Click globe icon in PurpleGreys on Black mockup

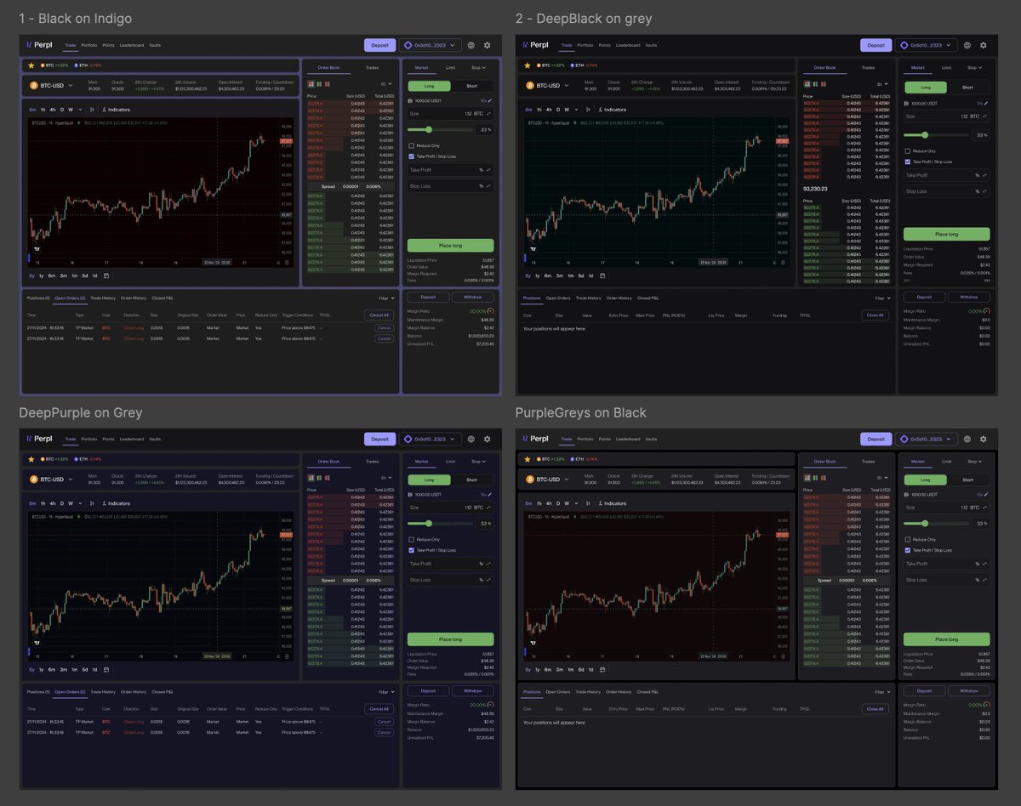(967, 439)
